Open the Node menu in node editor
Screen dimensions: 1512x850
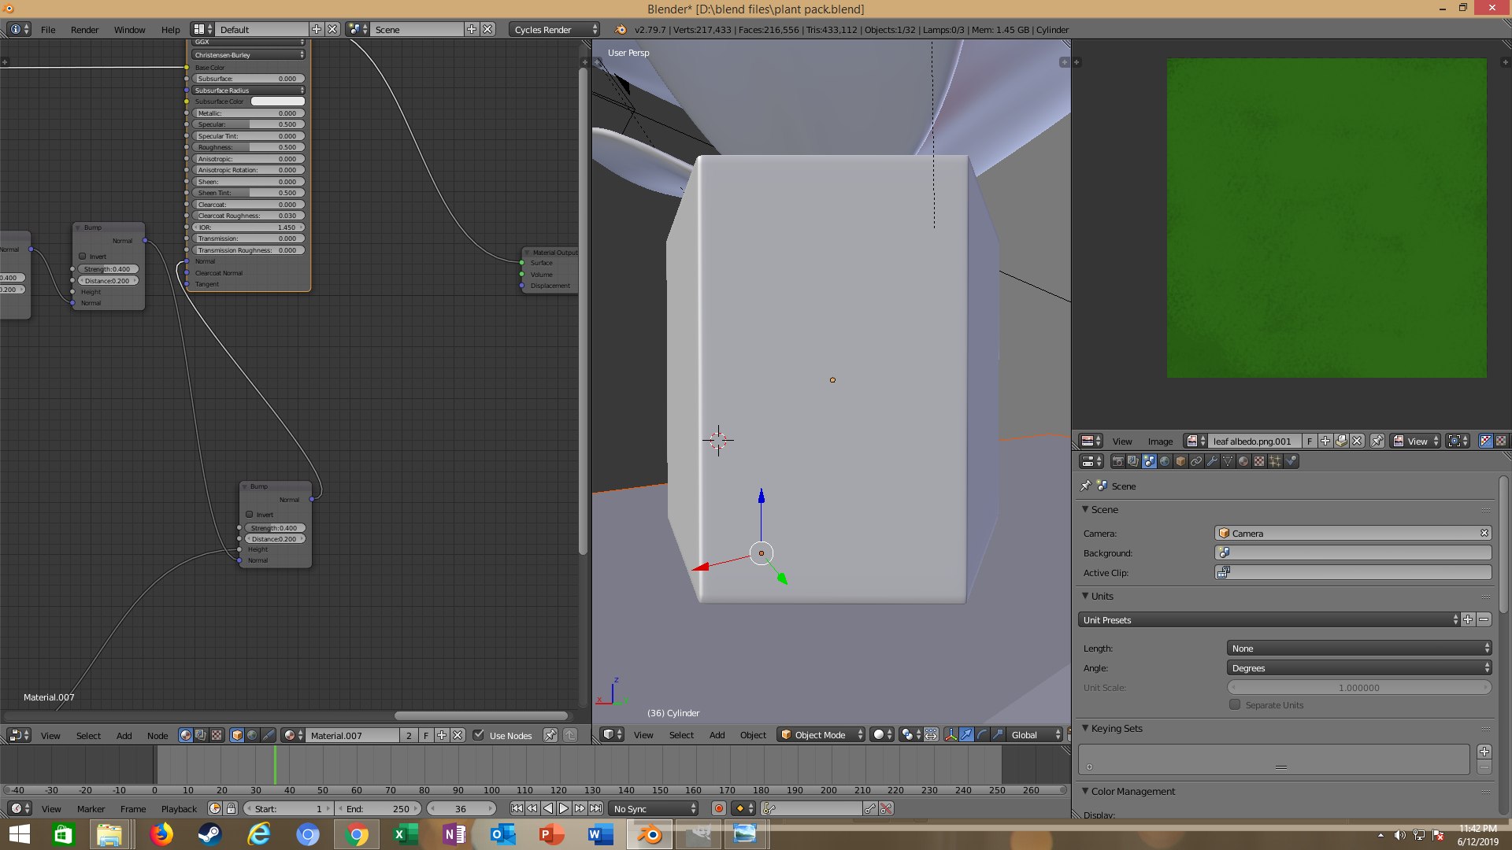point(157,735)
